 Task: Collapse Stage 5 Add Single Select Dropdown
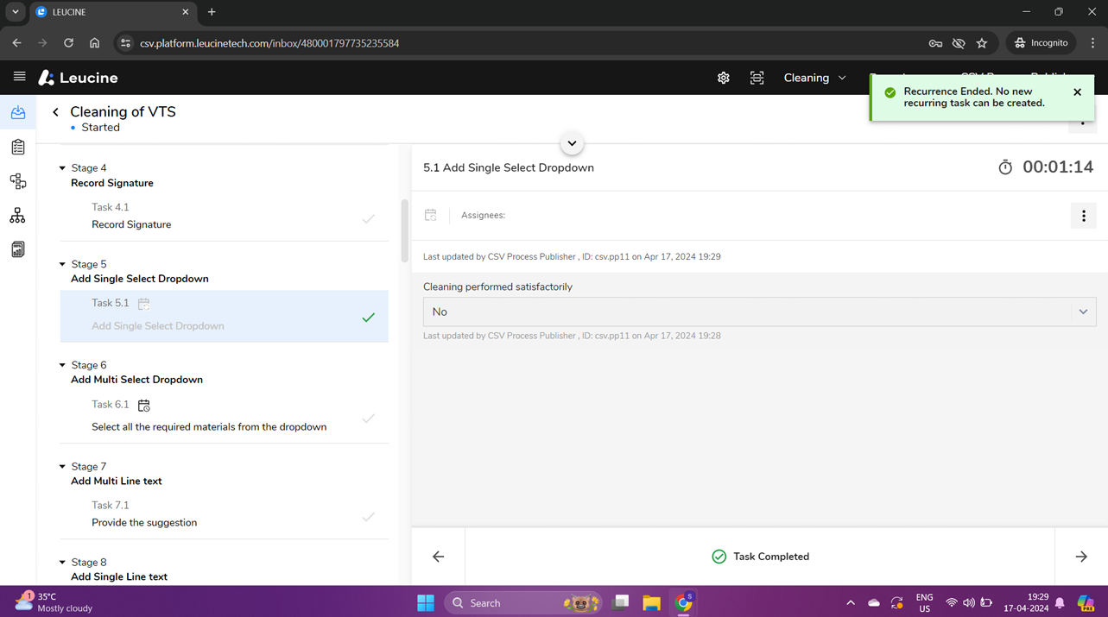tap(62, 264)
